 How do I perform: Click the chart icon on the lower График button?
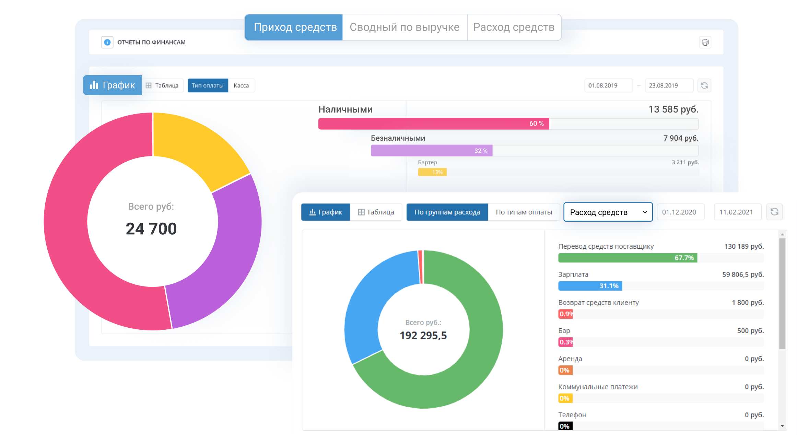[313, 212]
